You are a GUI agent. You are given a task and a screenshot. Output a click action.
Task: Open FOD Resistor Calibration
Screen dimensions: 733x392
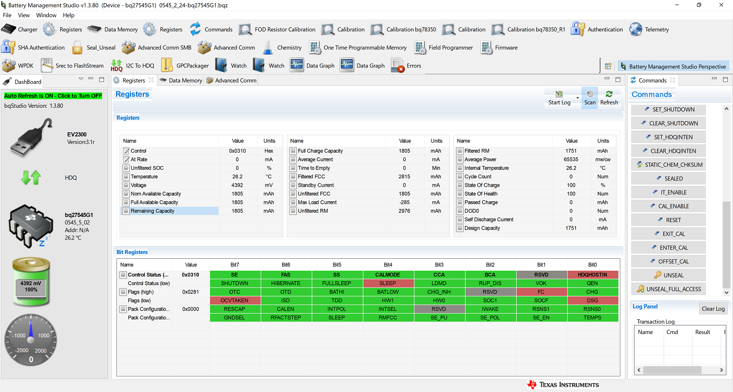tap(277, 29)
